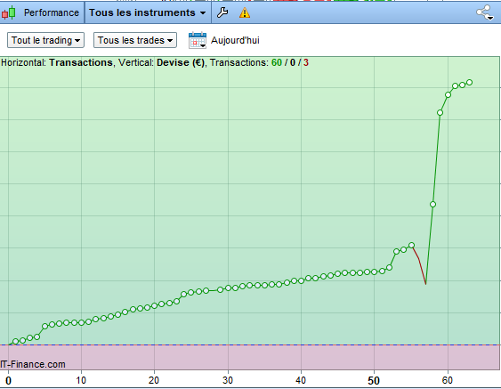Select the Performance tab label

52,12
